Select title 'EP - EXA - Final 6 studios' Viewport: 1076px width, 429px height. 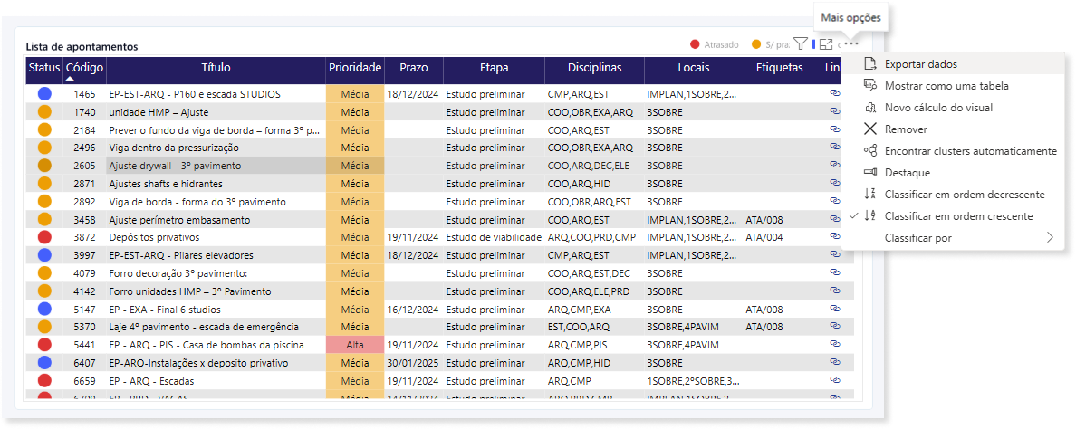click(x=166, y=309)
